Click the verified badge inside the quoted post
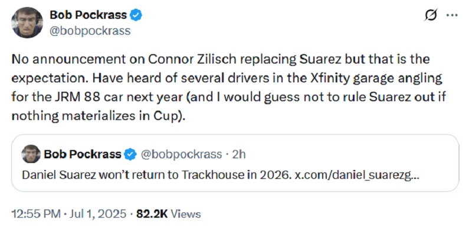472x233 pixels. tap(130, 154)
